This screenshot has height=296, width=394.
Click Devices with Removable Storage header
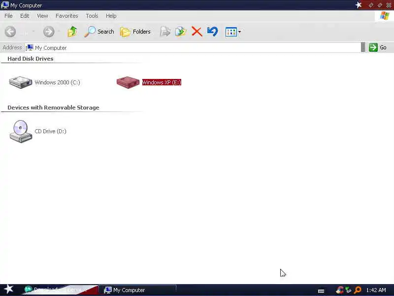coord(53,108)
